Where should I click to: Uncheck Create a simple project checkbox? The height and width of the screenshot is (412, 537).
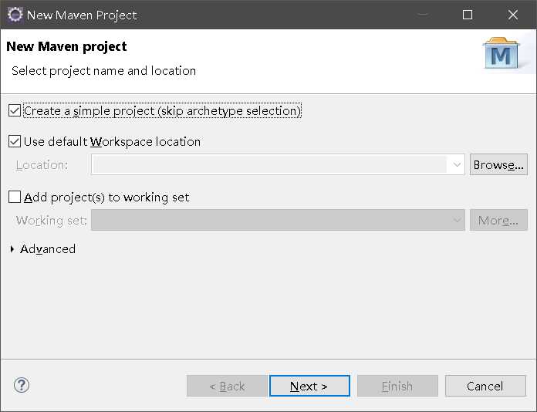click(15, 110)
